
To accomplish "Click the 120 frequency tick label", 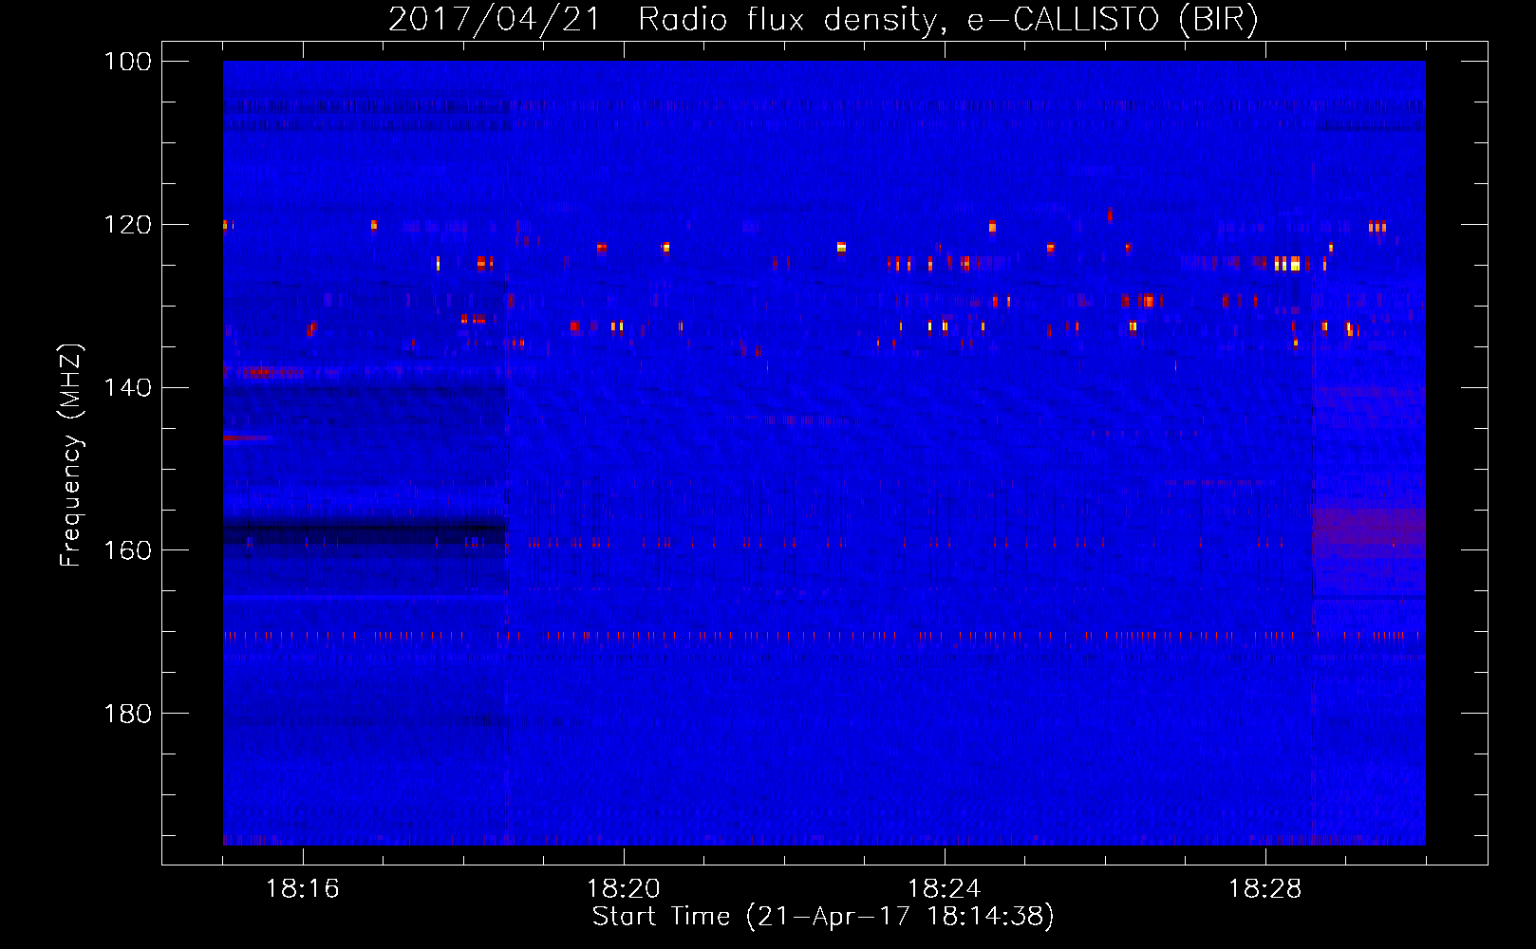I will click(127, 225).
